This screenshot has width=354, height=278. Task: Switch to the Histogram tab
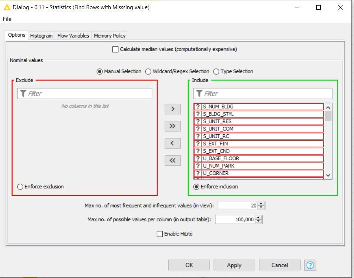pyautogui.click(x=41, y=36)
